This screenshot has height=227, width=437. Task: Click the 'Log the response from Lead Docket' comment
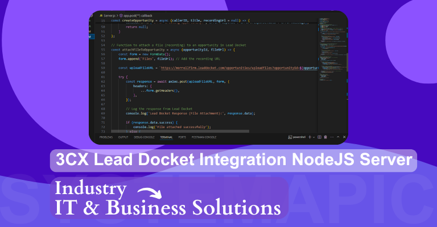159,109
